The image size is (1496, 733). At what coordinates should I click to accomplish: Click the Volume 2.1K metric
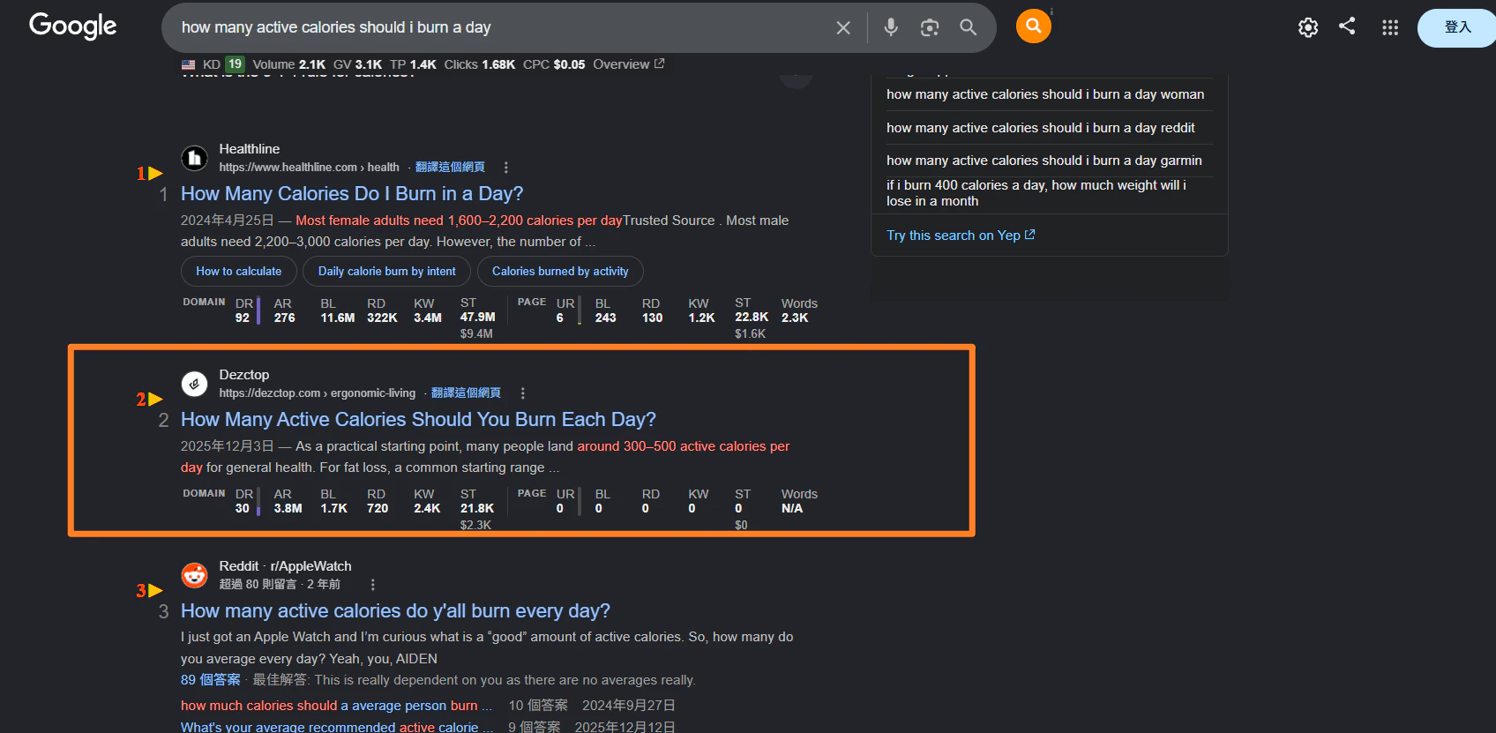tap(289, 64)
